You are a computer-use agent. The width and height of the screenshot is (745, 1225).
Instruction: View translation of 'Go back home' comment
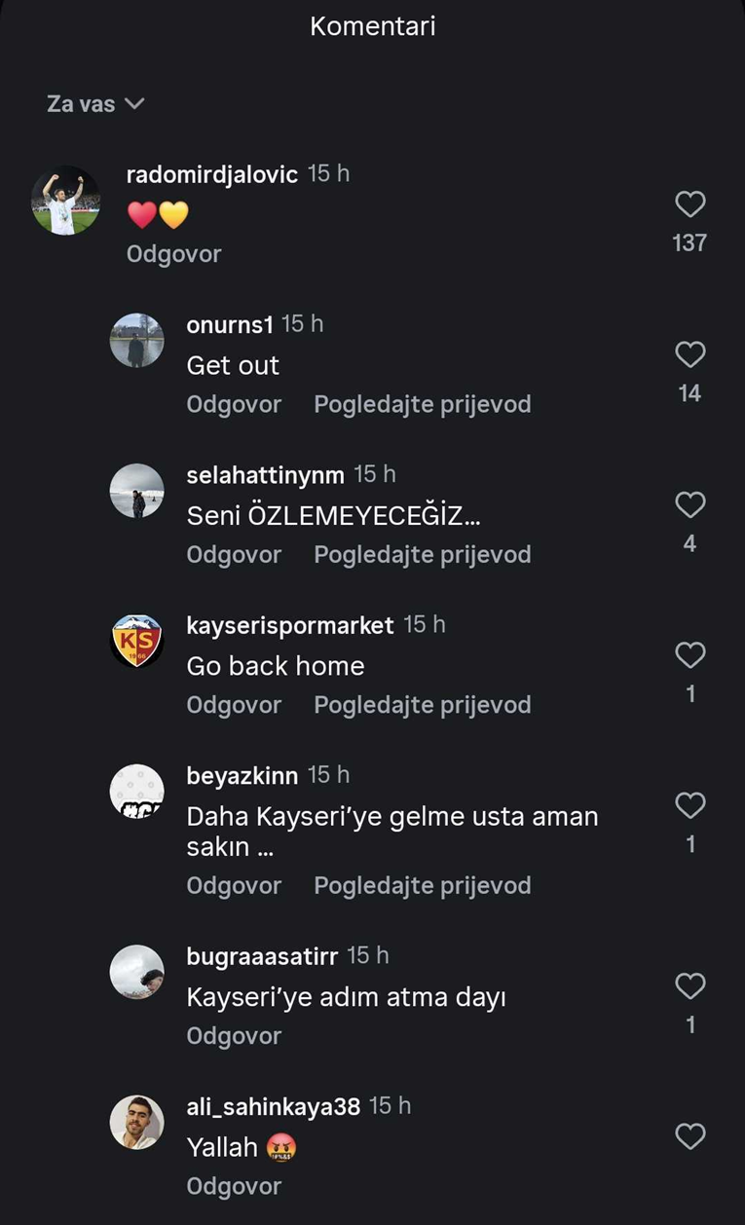point(422,704)
